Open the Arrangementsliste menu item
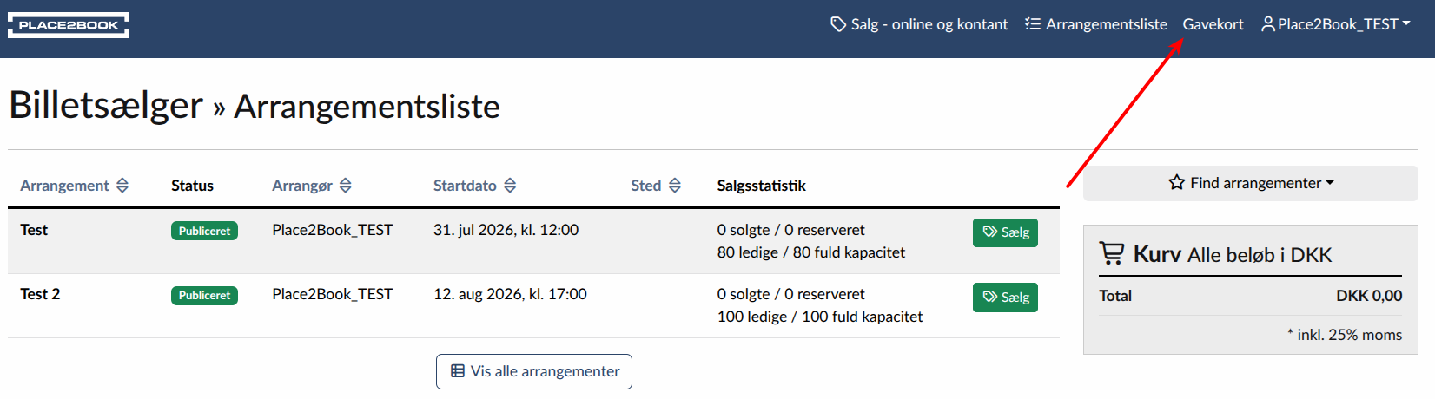This screenshot has height=399, width=1435. pos(1096,24)
